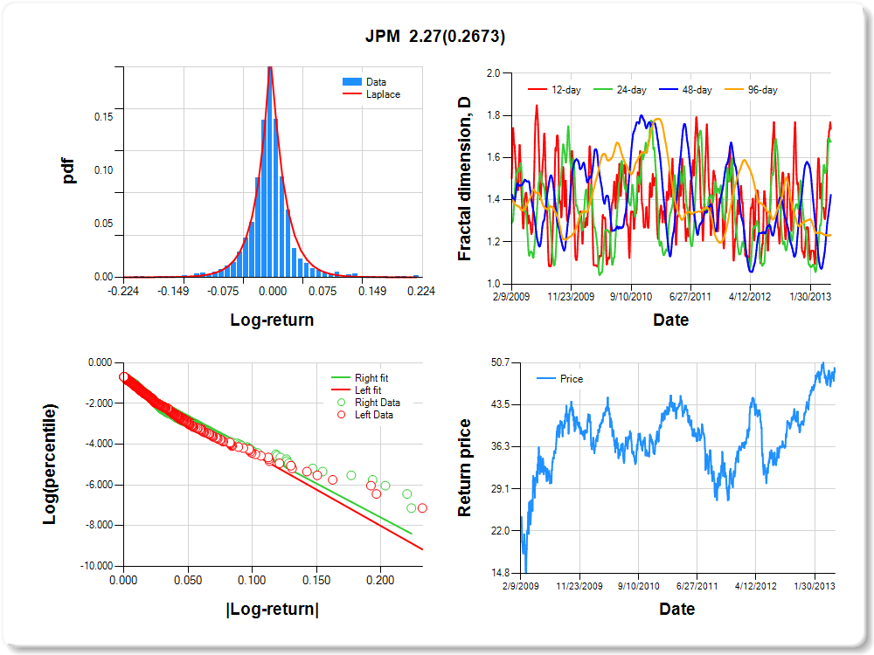Click the -6.000 tick on Log(percentile) axis

[x=100, y=485]
